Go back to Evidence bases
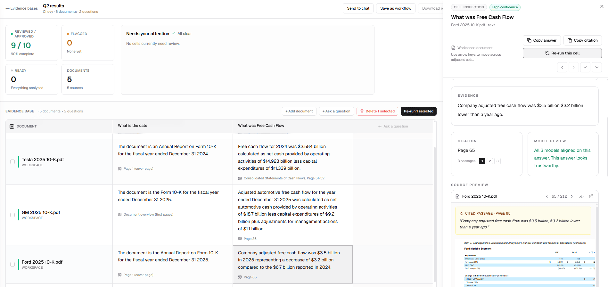 tap(21, 8)
